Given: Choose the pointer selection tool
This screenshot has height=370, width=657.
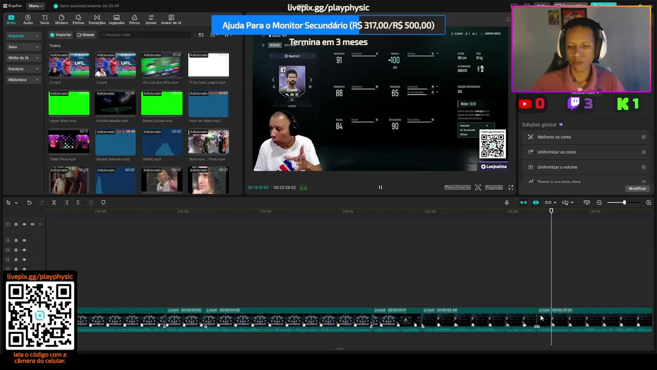Looking at the screenshot, I should 8,202.
